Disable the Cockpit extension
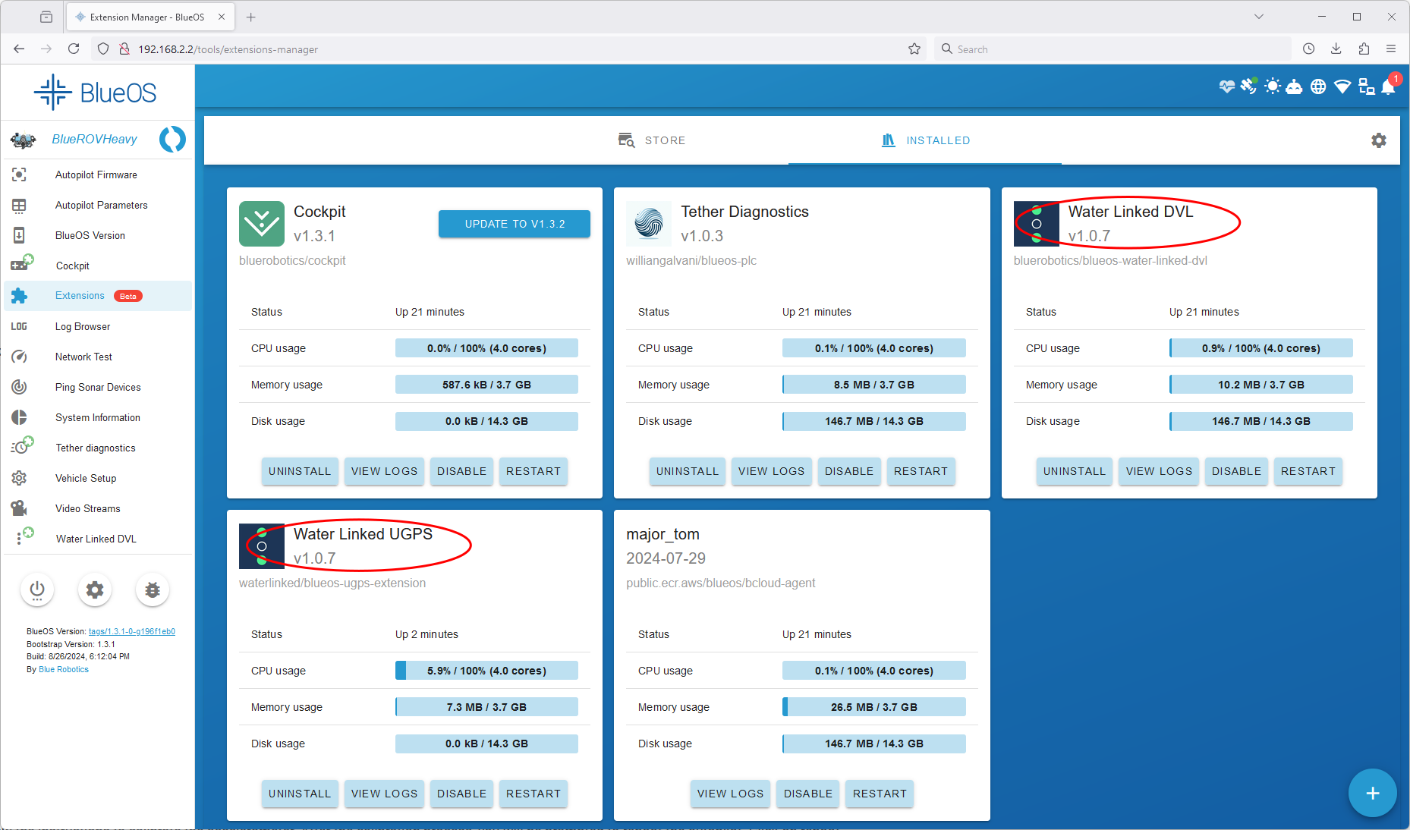1410x830 pixels. click(x=461, y=471)
